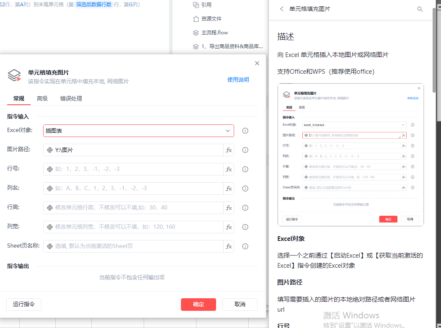This screenshot has height=328, width=441.
Task: Click the 筛选后数据行数 variable tag
Action: [x=94, y=5]
